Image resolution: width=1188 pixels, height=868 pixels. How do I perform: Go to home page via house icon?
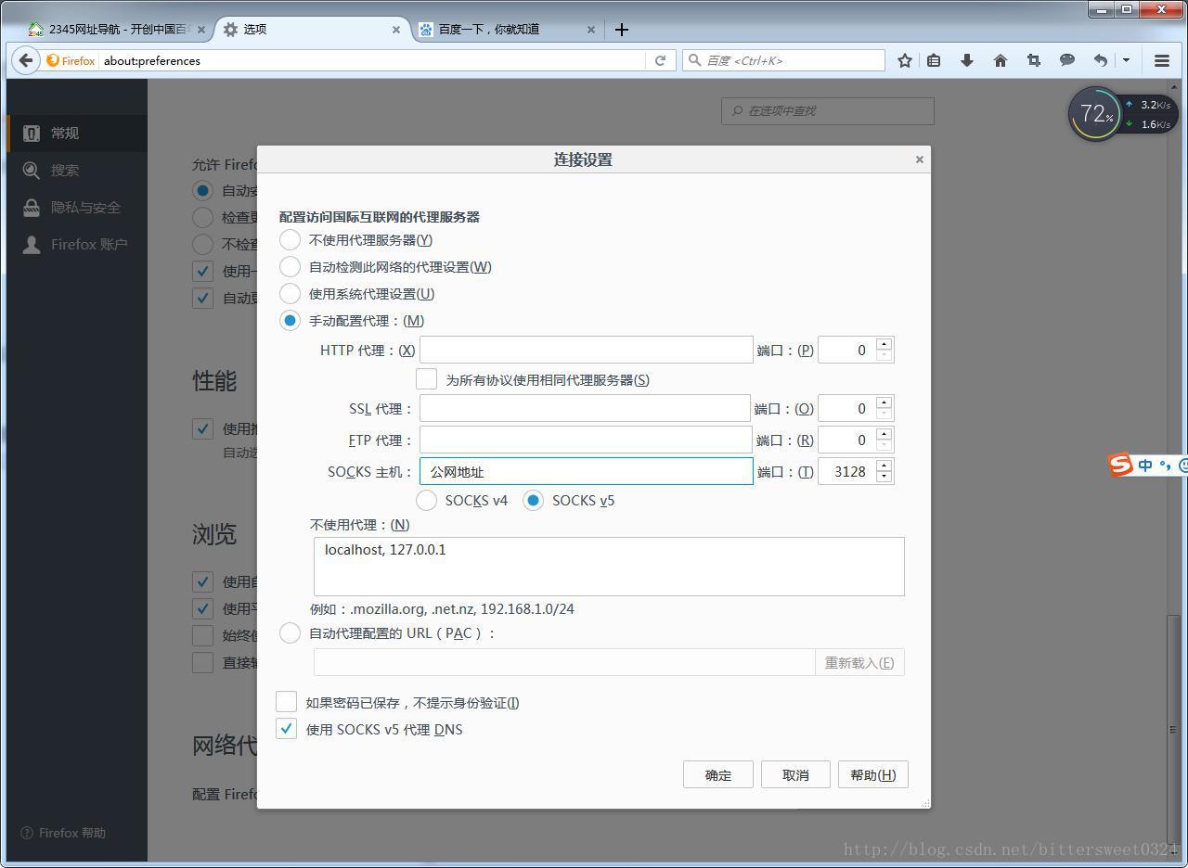click(x=1001, y=60)
